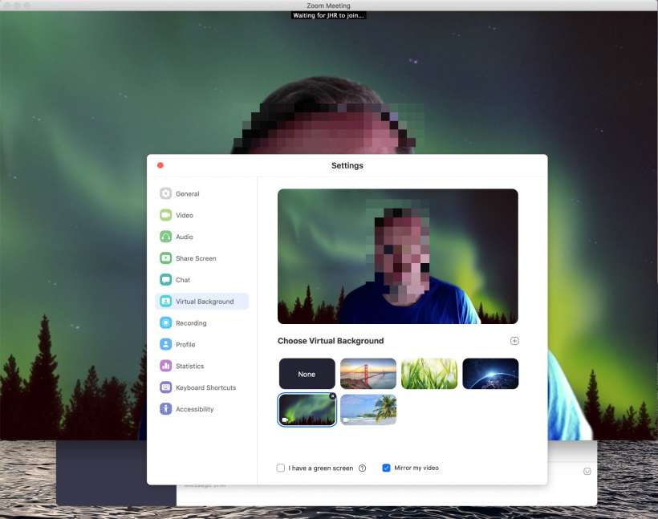Select the Virtual Background tab

pyautogui.click(x=202, y=302)
